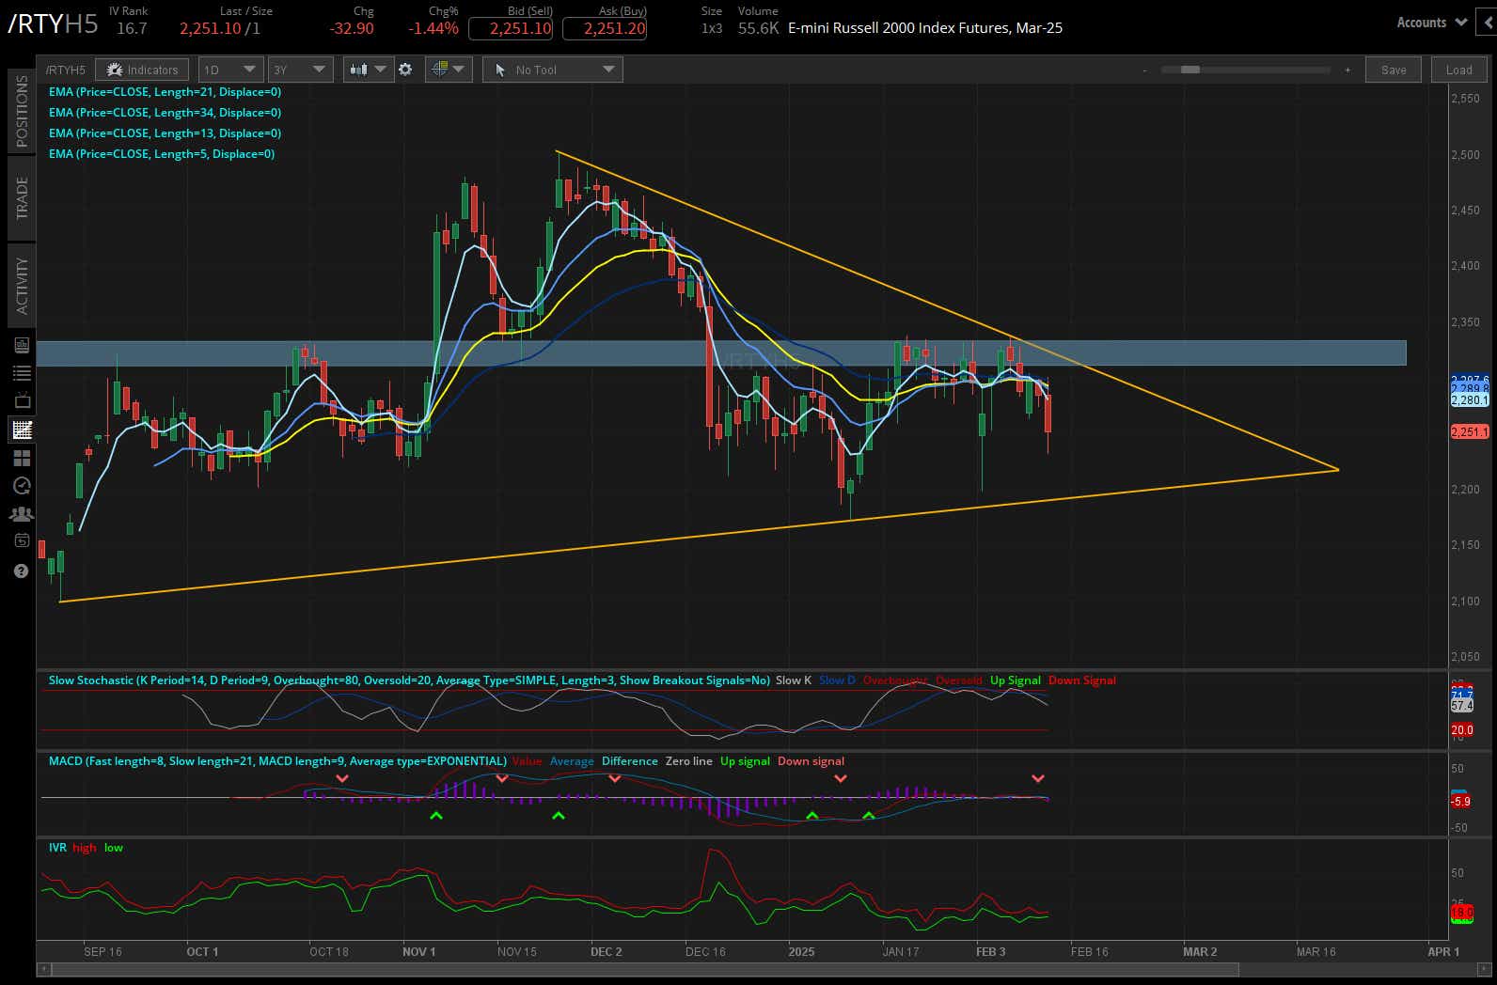Click the Indicators button
This screenshot has width=1497, height=985.
click(142, 70)
